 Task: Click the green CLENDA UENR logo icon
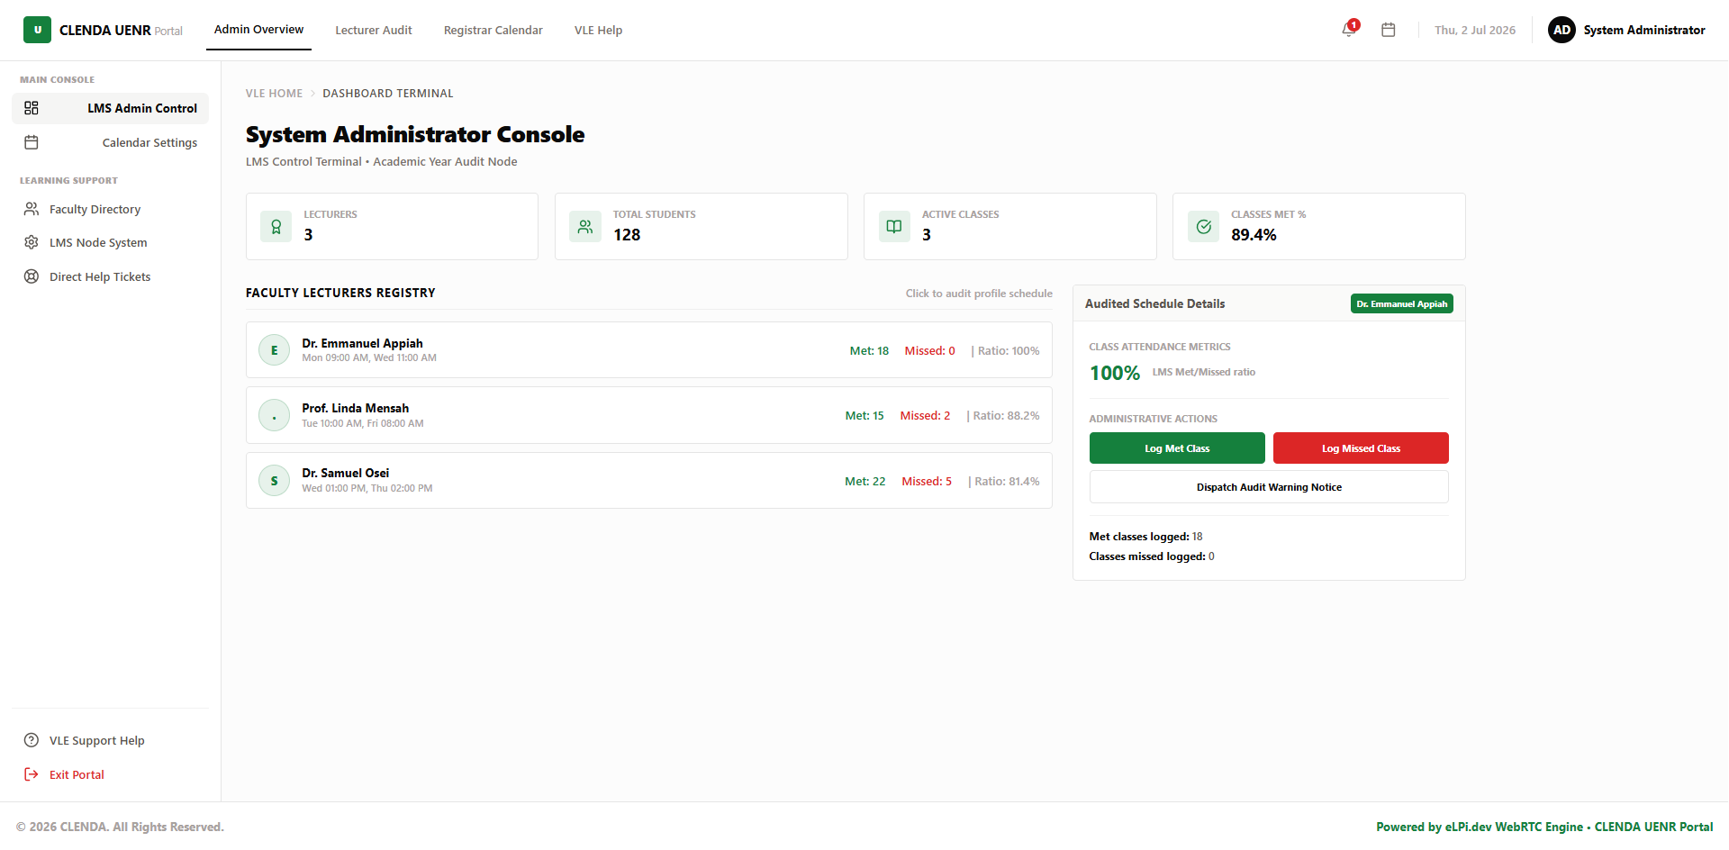(37, 30)
